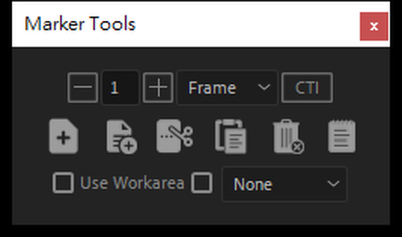Screen dimensions: 402x237
Task: Open the notepad marker list icon
Action: (342, 136)
